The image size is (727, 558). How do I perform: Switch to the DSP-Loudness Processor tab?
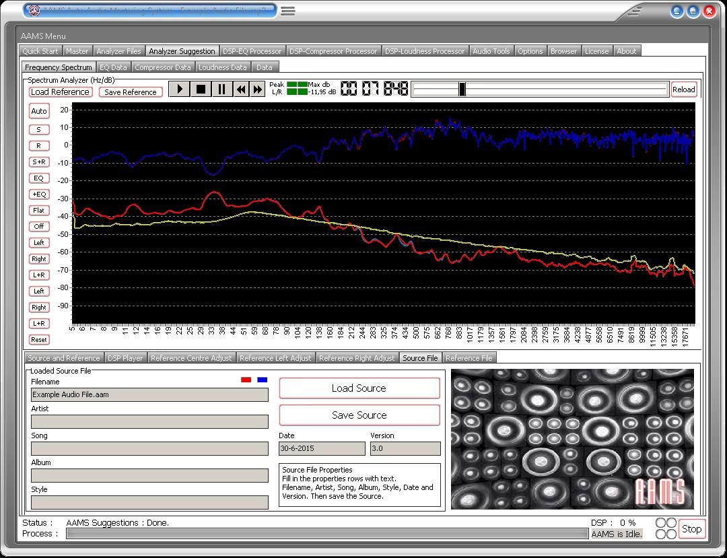pos(425,51)
